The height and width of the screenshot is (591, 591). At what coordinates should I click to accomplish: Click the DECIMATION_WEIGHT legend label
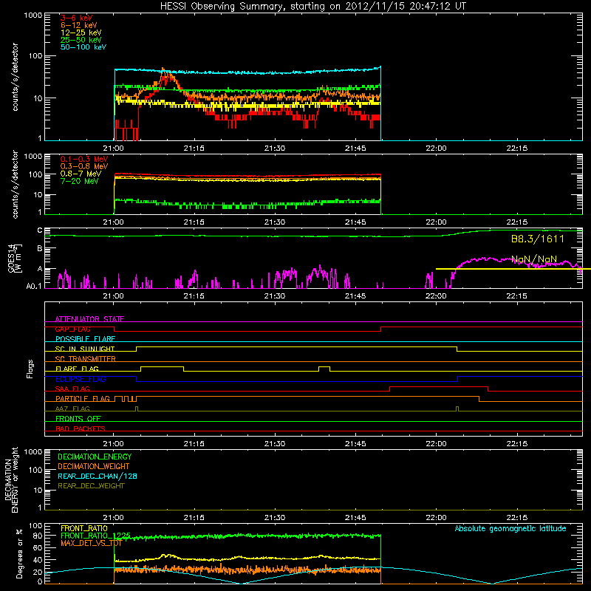click(94, 466)
